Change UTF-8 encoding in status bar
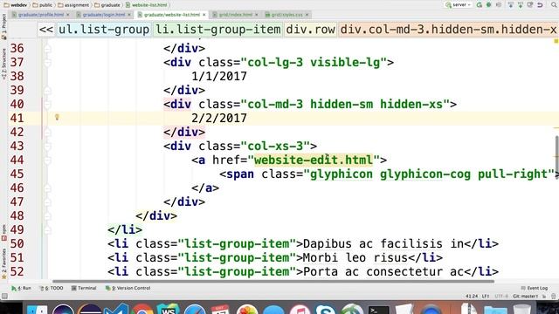The image size is (559, 314). pos(501,297)
